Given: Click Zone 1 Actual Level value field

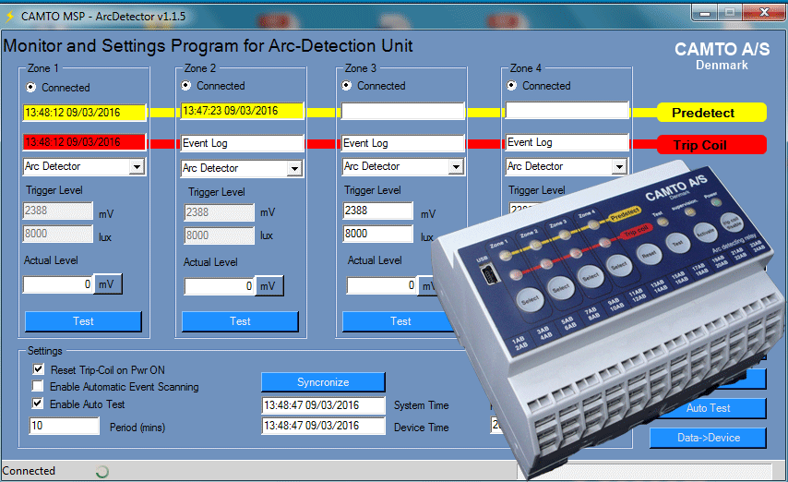Looking at the screenshot, I should tap(58, 284).
